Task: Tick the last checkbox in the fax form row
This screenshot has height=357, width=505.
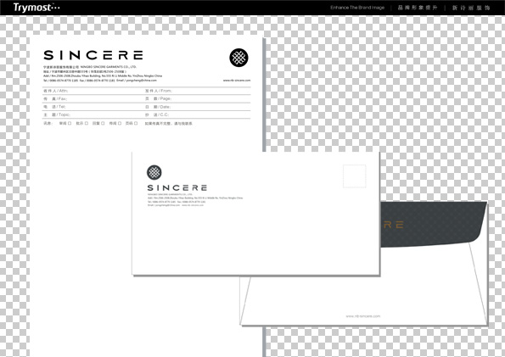Action: (x=136, y=123)
